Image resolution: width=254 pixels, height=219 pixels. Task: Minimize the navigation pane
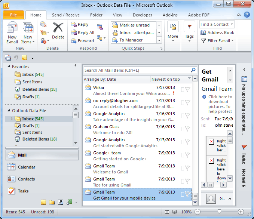(x=76, y=65)
